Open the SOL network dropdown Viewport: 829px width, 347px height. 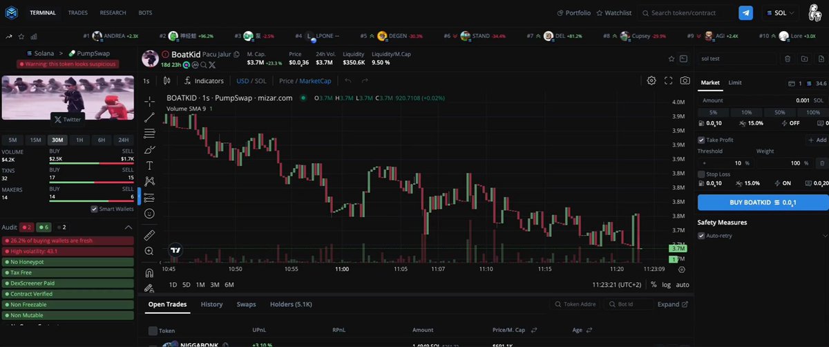coord(780,12)
